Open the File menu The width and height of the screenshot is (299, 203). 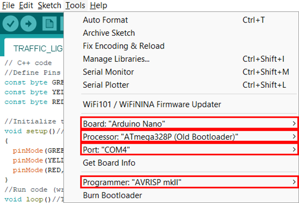8,5
